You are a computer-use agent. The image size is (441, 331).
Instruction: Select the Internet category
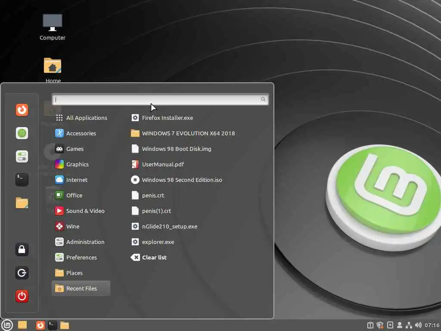pyautogui.click(x=81, y=180)
